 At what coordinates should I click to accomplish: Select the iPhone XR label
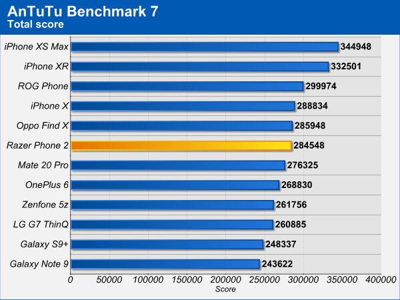46,66
